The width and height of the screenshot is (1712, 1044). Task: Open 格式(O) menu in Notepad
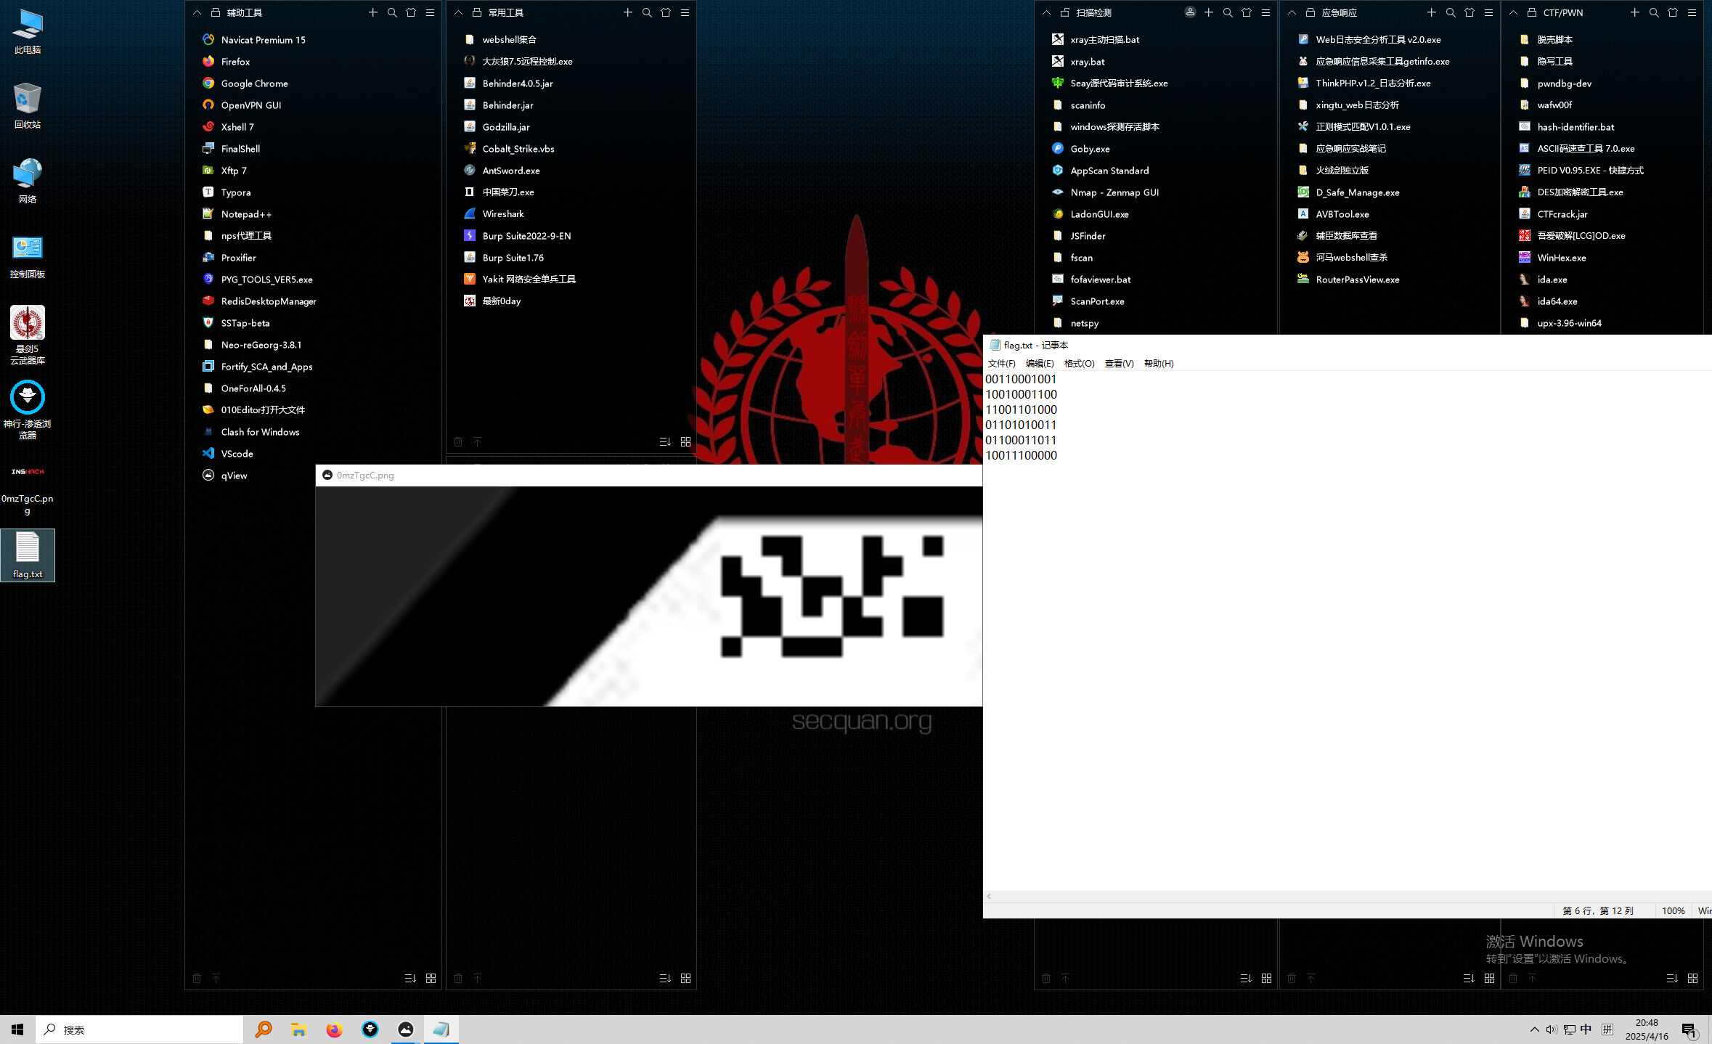click(x=1078, y=363)
